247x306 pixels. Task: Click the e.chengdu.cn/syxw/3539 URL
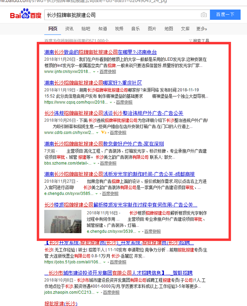click(x=111, y=231)
